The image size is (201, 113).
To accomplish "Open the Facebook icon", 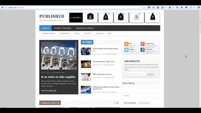I will 142,50.
